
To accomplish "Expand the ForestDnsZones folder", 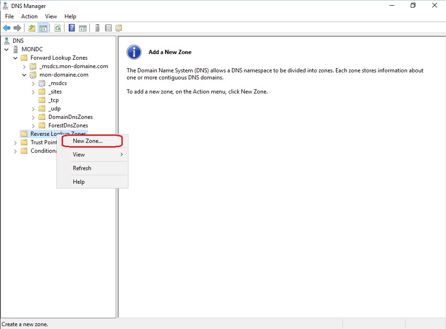I will point(33,126).
